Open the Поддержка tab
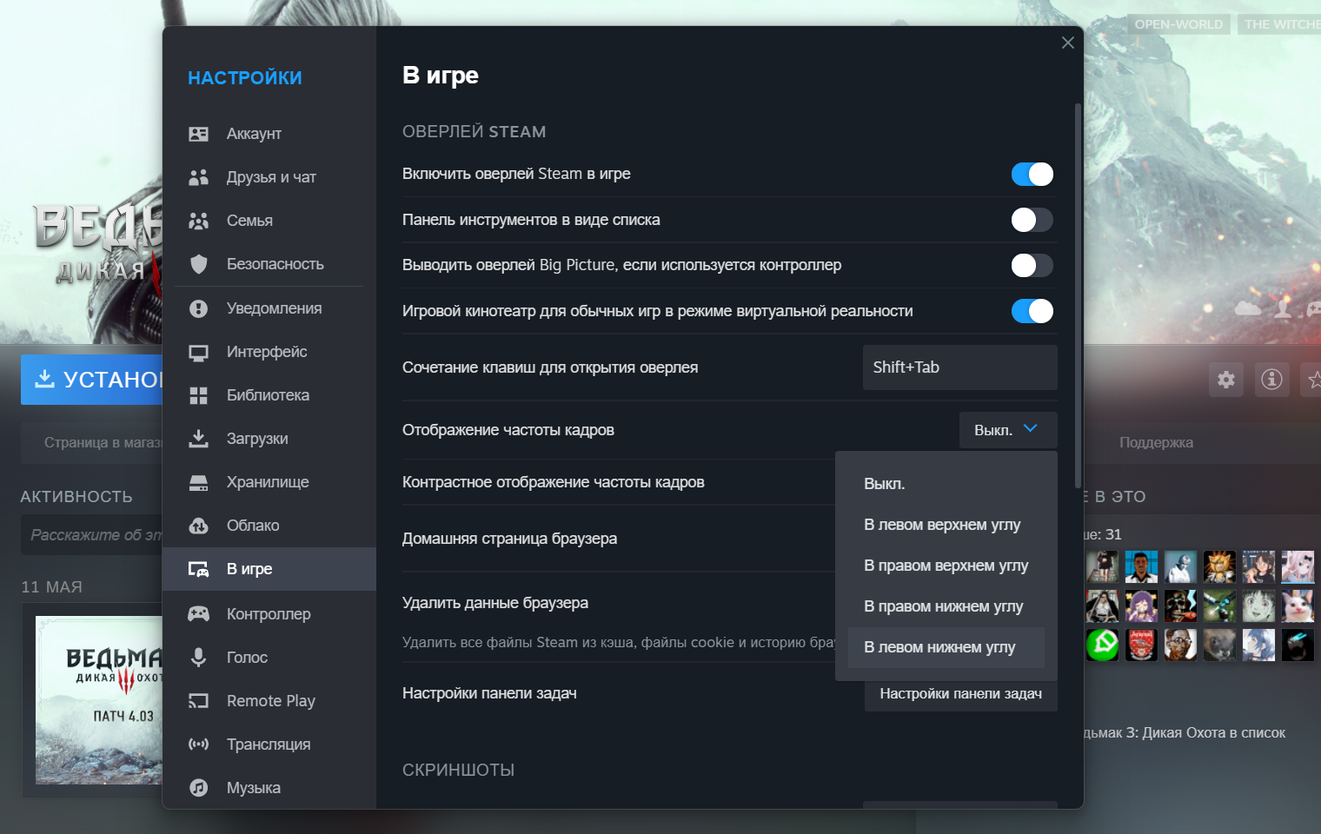Image resolution: width=1321 pixels, height=834 pixels. (x=1156, y=443)
